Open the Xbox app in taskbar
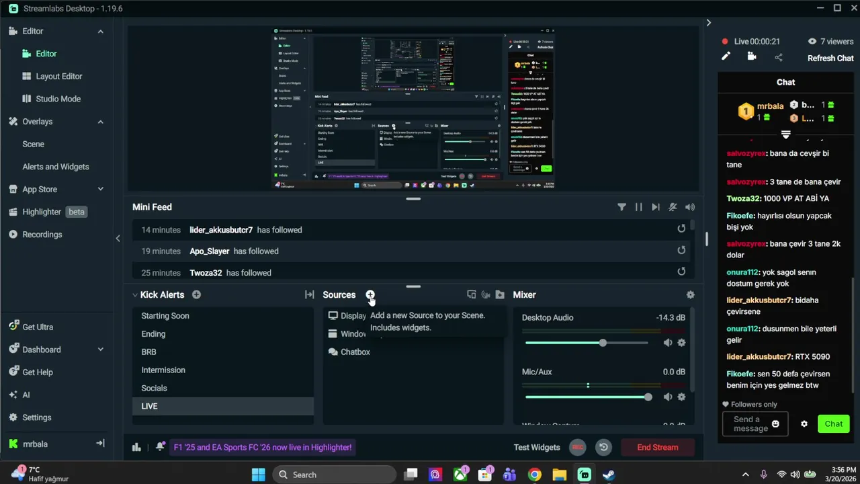Image resolution: width=860 pixels, height=484 pixels. click(460, 475)
